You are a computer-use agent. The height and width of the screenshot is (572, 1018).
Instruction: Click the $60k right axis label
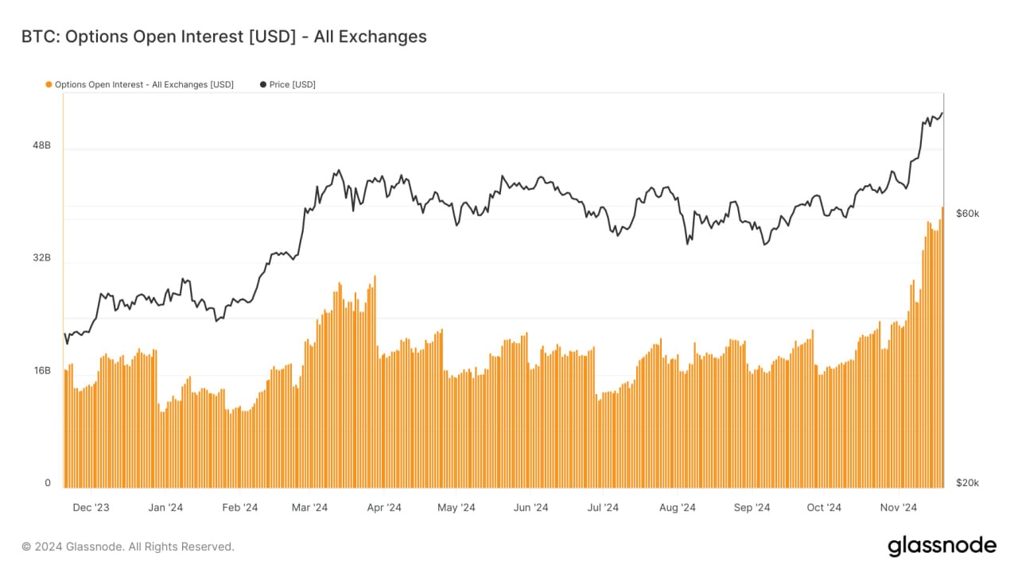[968, 214]
